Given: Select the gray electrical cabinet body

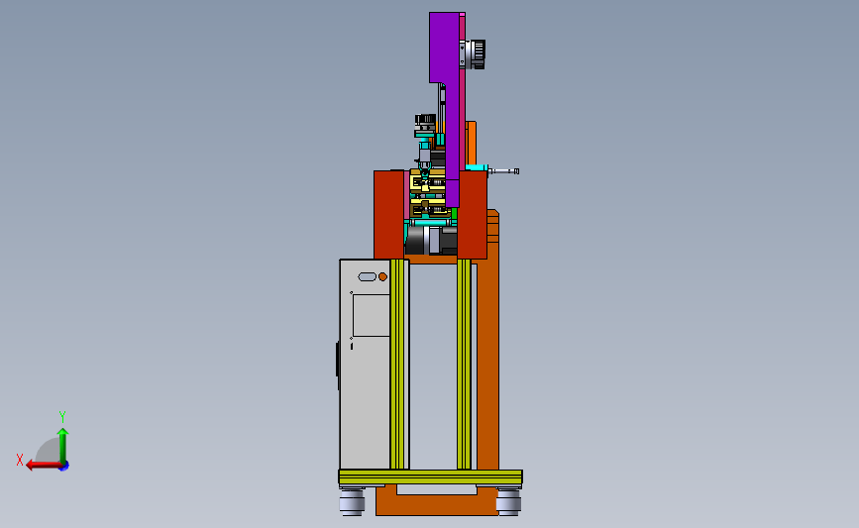Looking at the screenshot, I should pyautogui.click(x=365, y=364).
